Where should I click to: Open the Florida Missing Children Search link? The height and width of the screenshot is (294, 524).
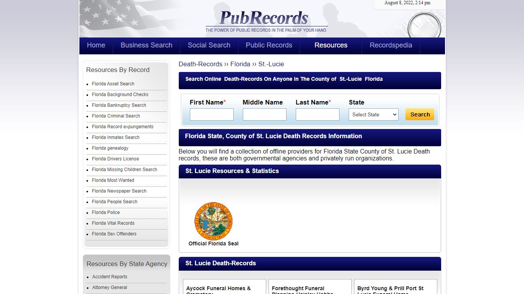(125, 170)
